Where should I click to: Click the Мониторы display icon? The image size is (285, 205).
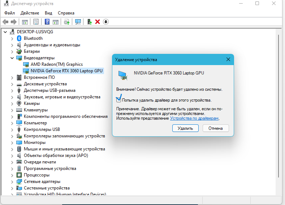pos(19,142)
